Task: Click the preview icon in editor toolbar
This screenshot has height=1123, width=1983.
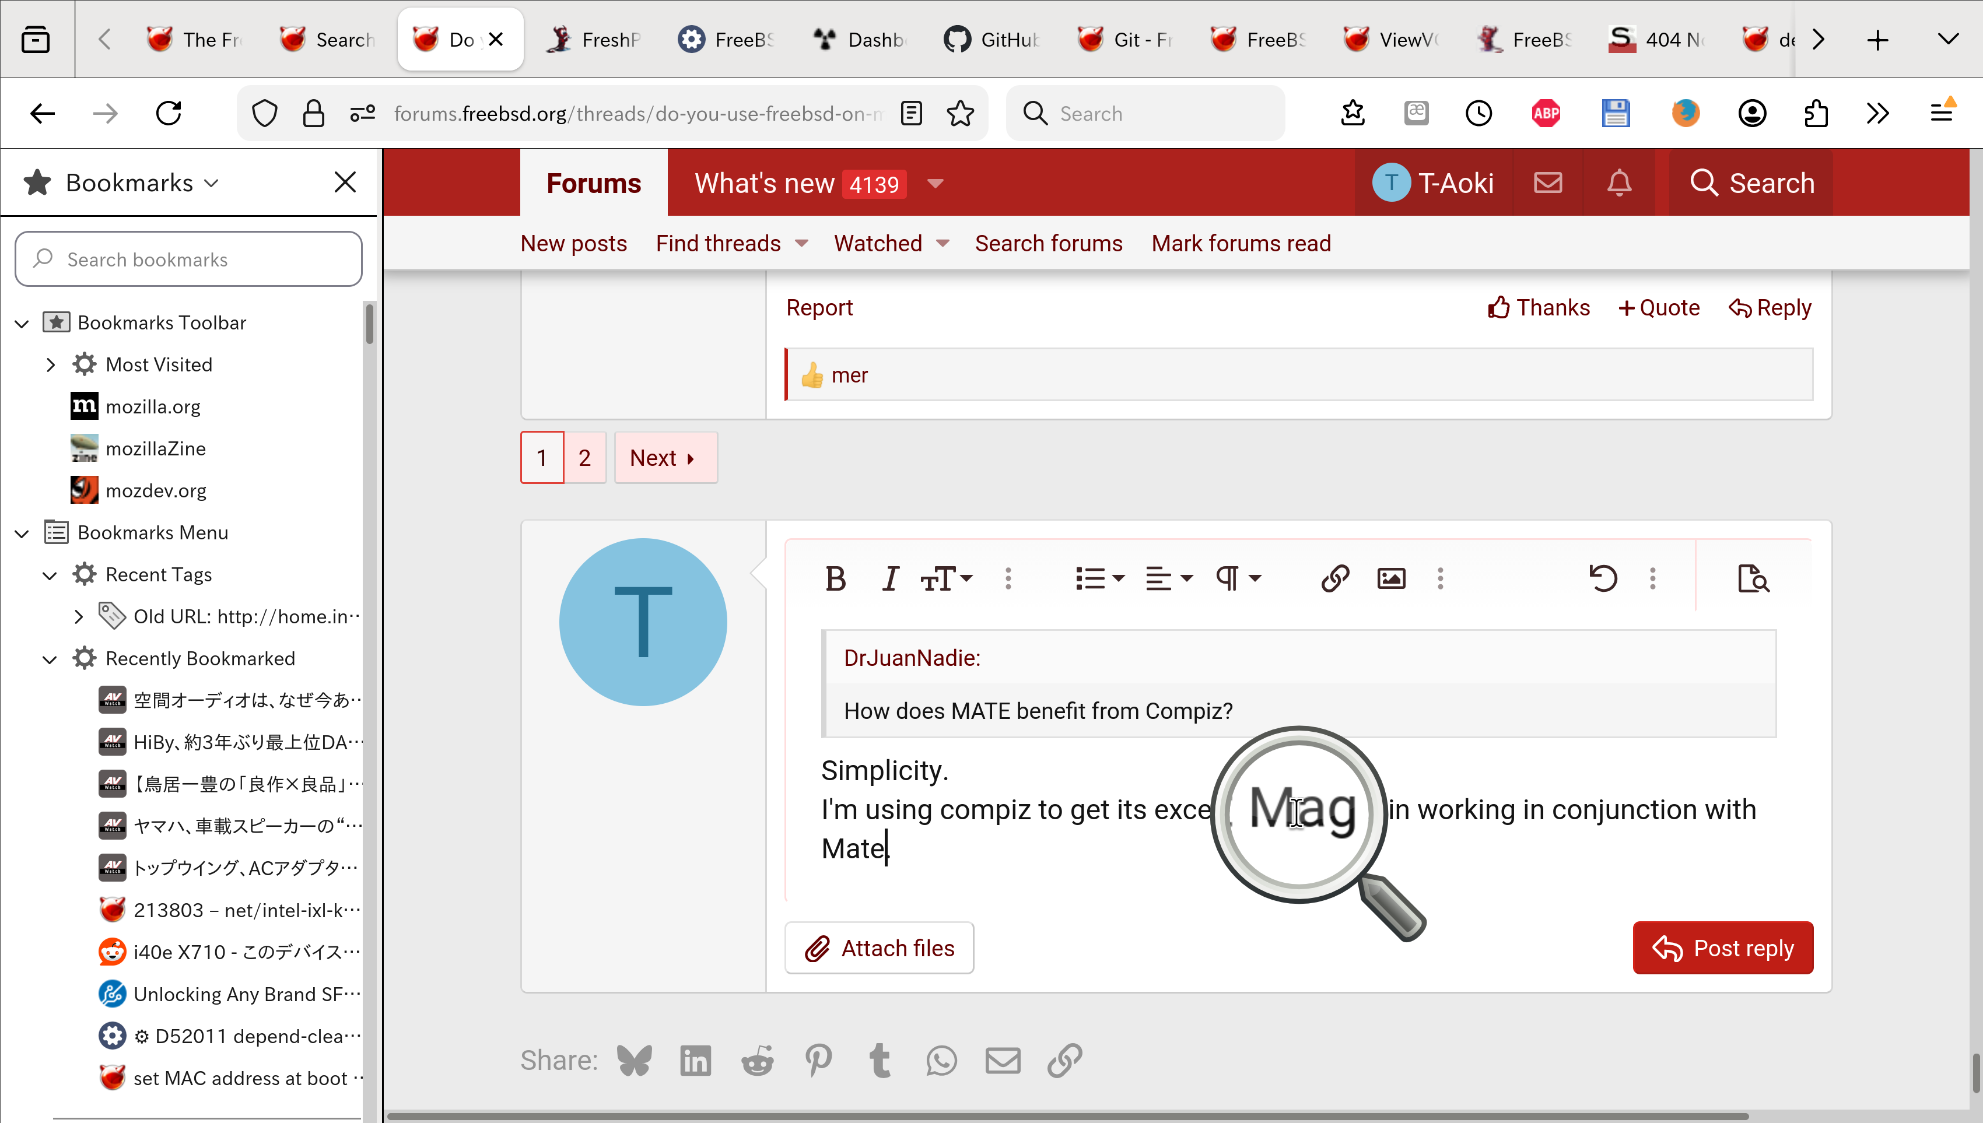Action: (x=1753, y=578)
